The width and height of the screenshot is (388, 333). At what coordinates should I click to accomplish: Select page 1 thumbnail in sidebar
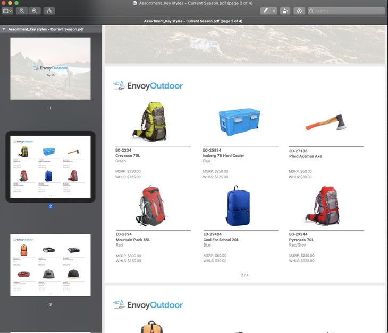(x=50, y=68)
